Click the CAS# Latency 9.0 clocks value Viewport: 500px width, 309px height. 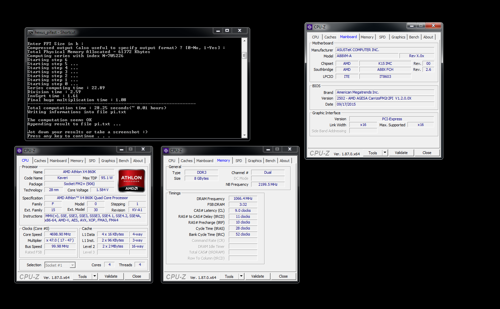coord(243,211)
